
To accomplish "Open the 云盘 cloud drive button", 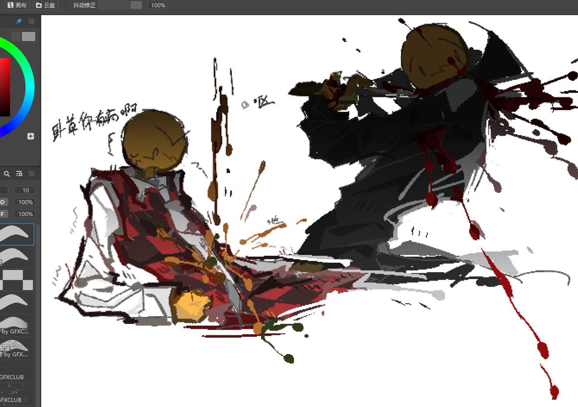I will pyautogui.click(x=46, y=5).
